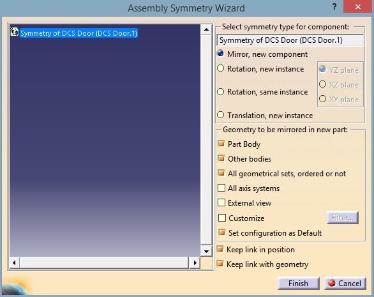The image size is (374, 297).
Task: Choose Rotation, same instance option
Action: coord(221,91)
